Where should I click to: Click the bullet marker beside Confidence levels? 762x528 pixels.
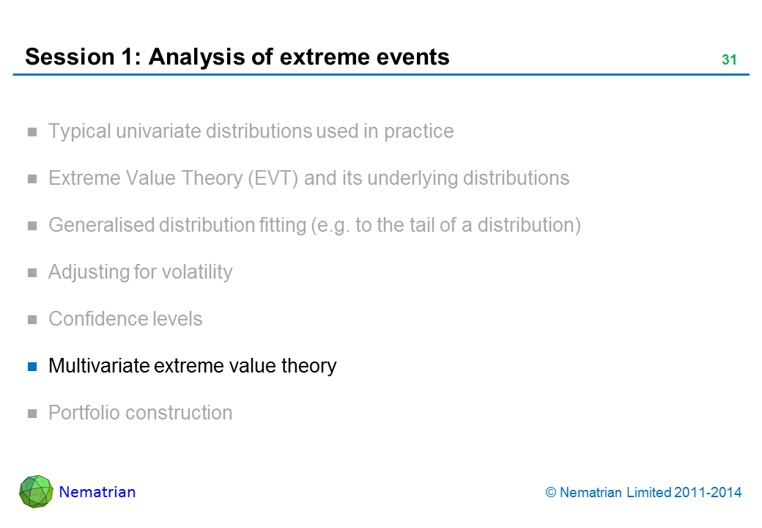point(32,320)
